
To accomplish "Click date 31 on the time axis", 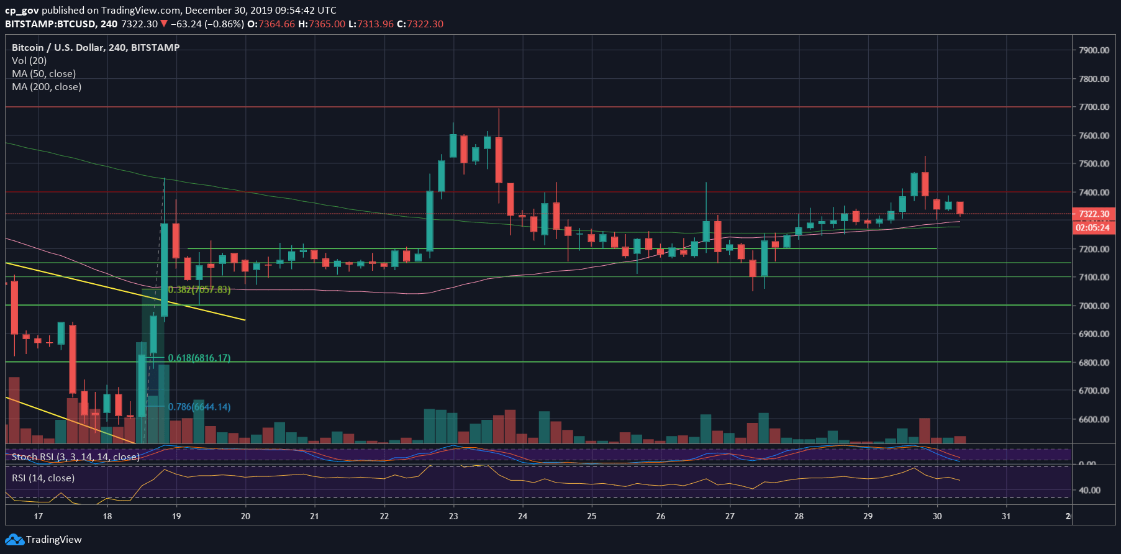I will 1006,517.
